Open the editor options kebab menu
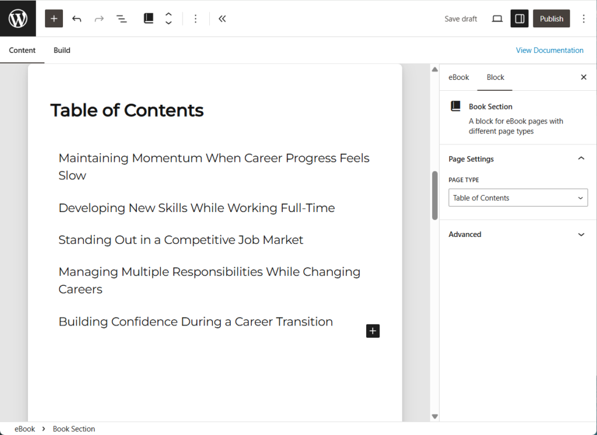 pos(584,18)
